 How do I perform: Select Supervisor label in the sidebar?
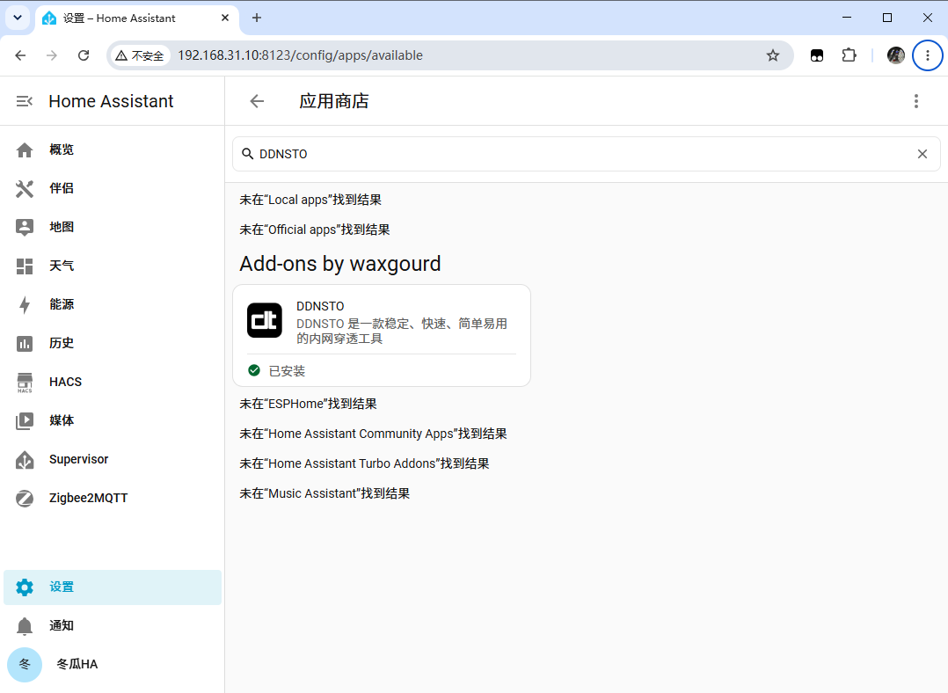(78, 460)
